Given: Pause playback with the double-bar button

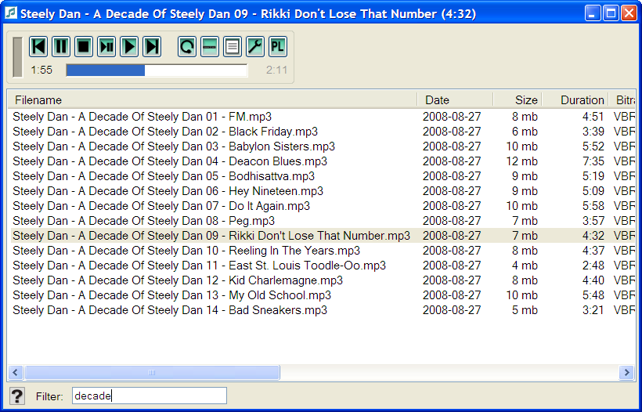Looking at the screenshot, I should [x=61, y=47].
